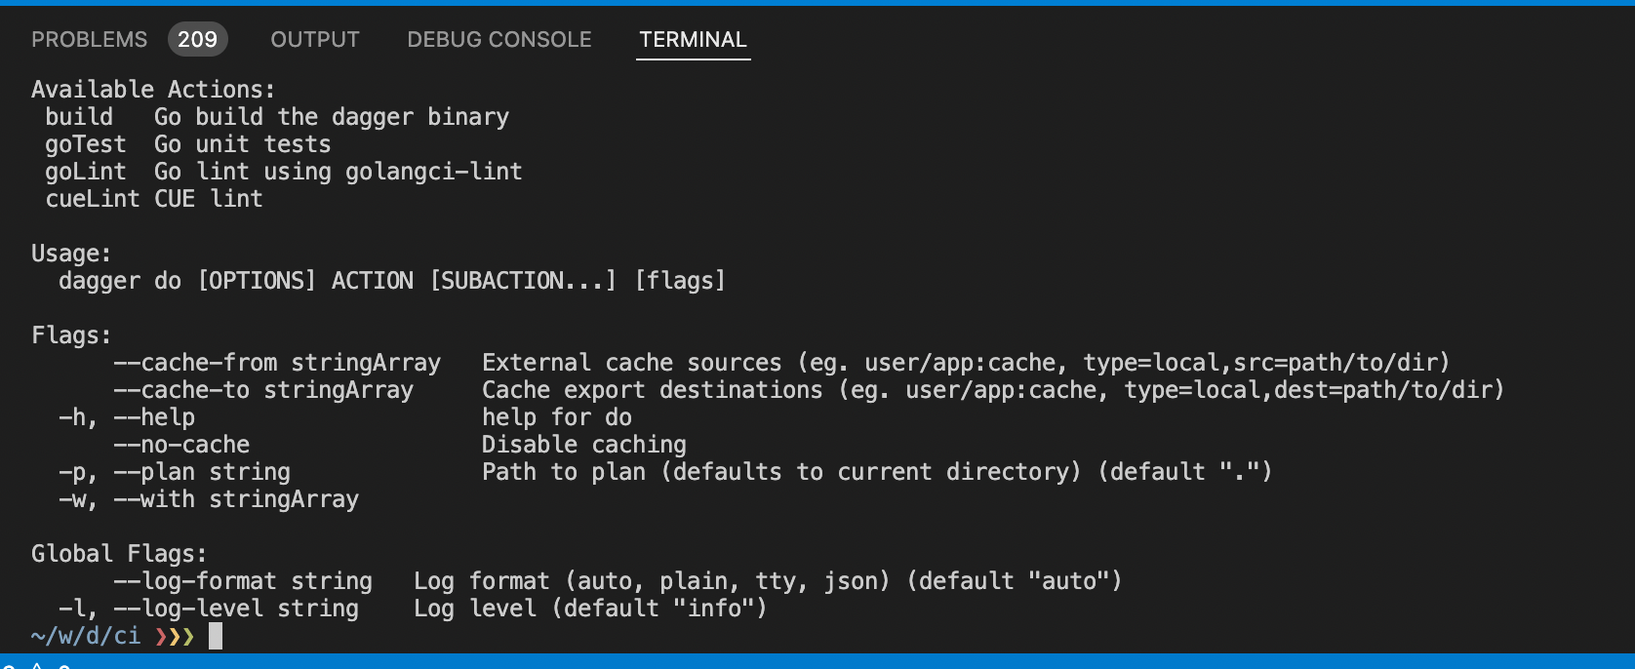Click the cueLint CUE lint line

154,198
